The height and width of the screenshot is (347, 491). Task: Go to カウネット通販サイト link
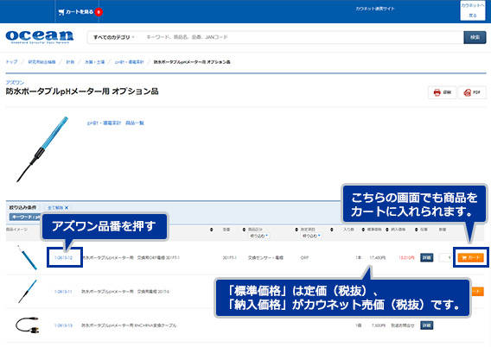coord(375,9)
